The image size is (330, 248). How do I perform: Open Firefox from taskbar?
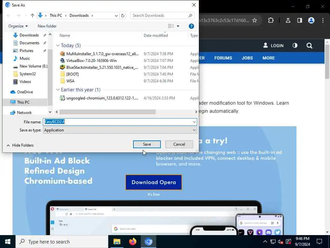(132, 242)
